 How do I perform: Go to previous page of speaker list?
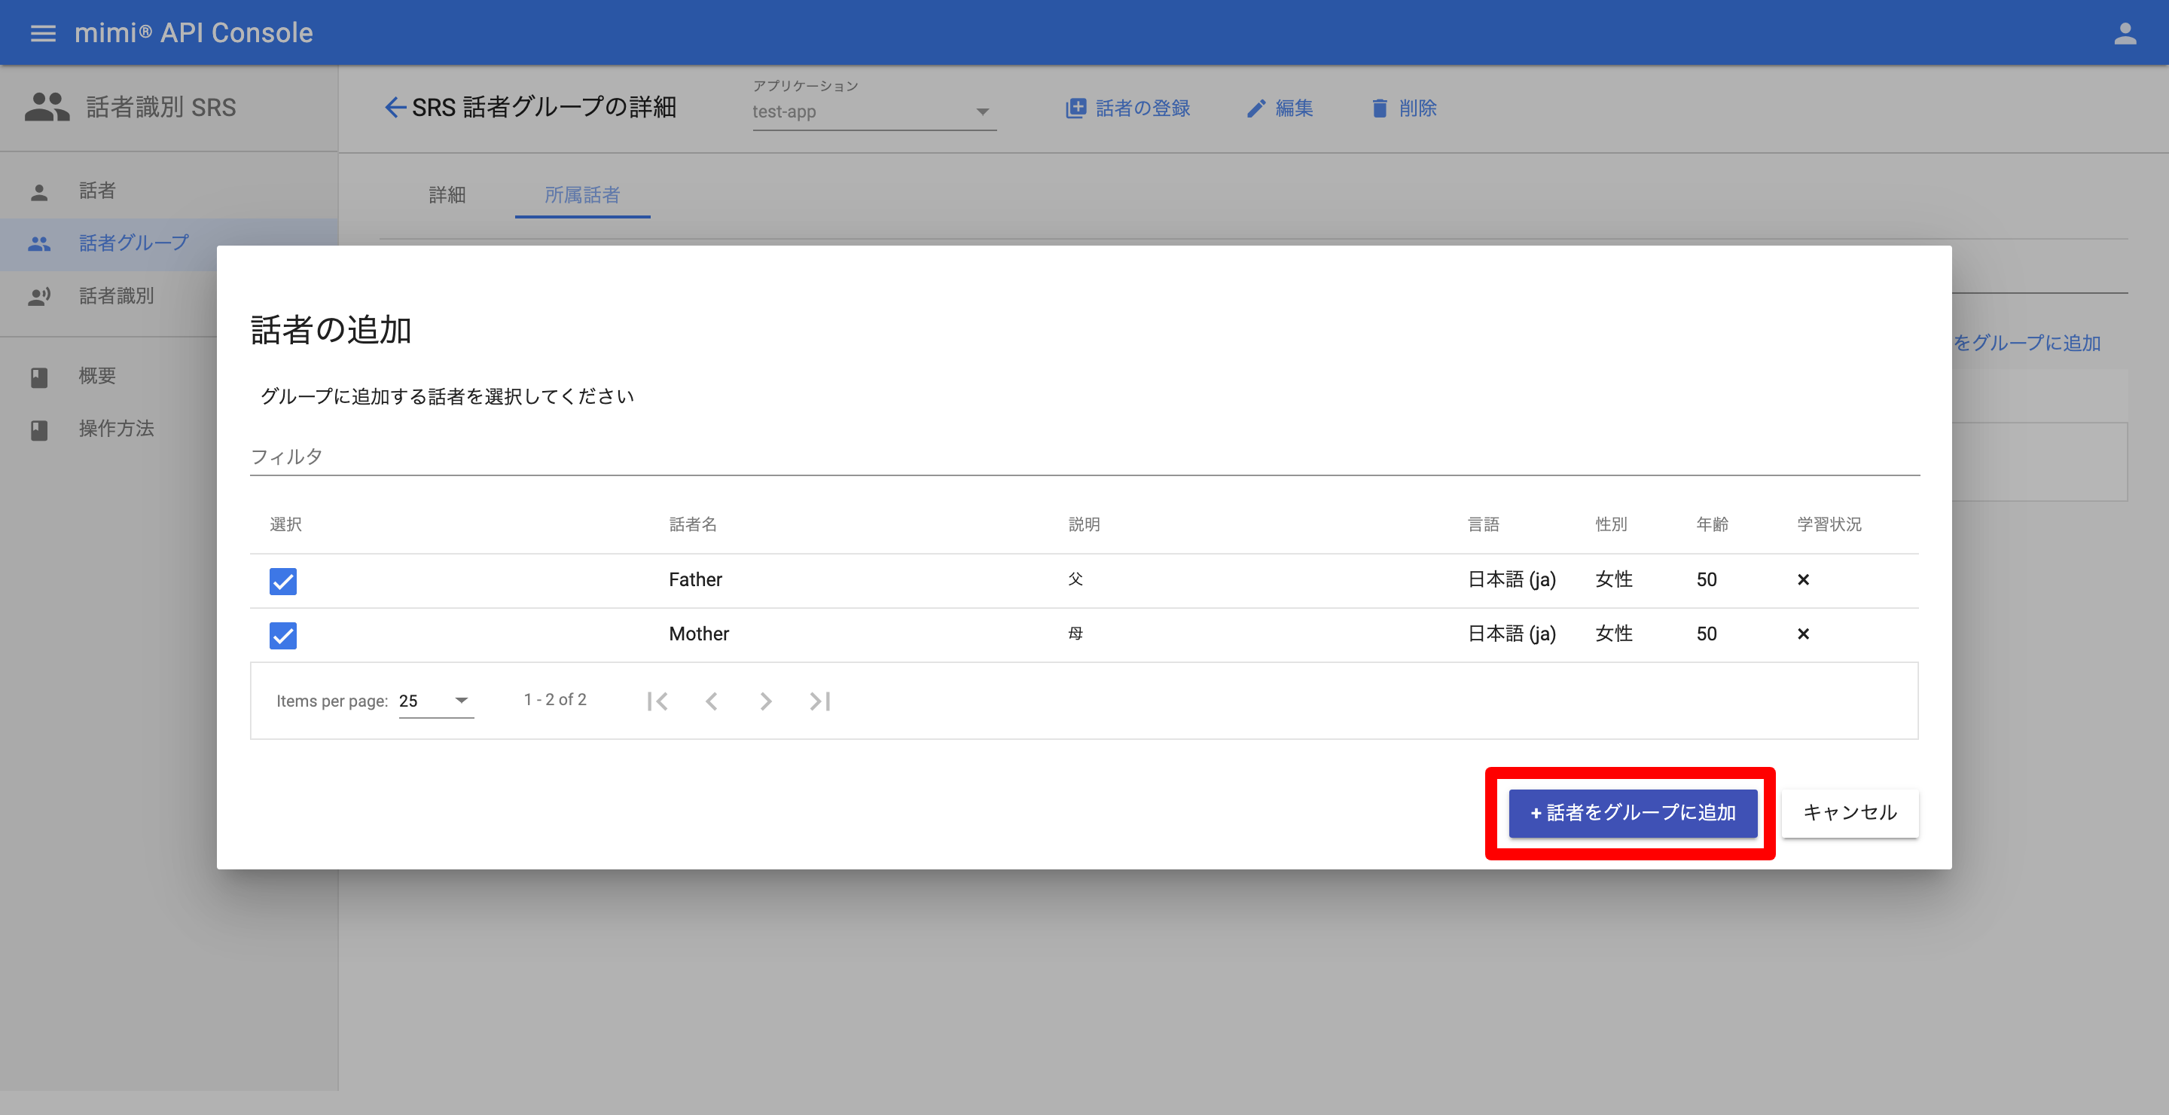(x=712, y=701)
